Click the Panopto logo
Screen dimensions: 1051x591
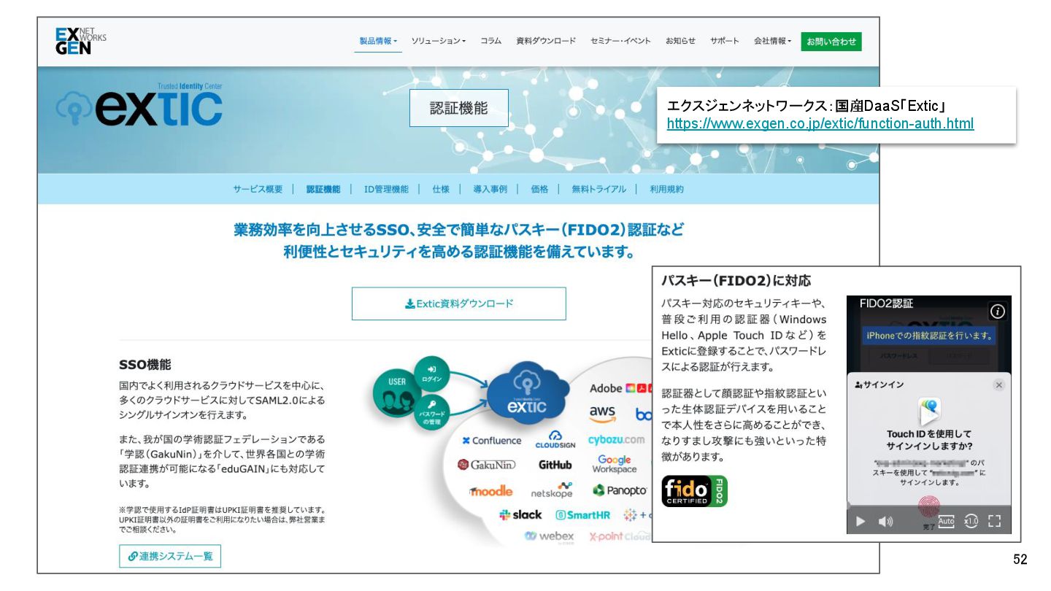pyautogui.click(x=620, y=490)
